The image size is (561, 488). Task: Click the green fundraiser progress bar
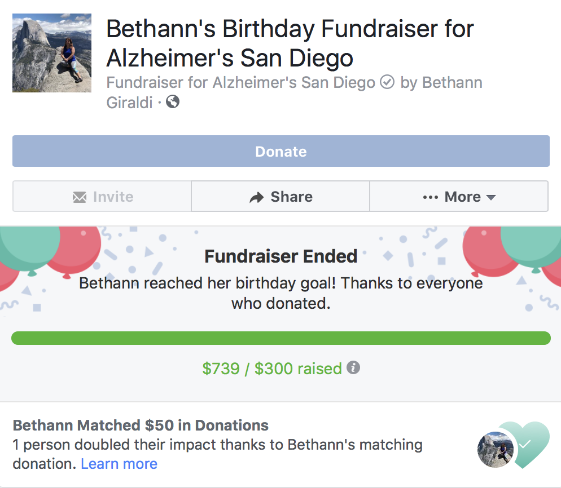point(281,338)
